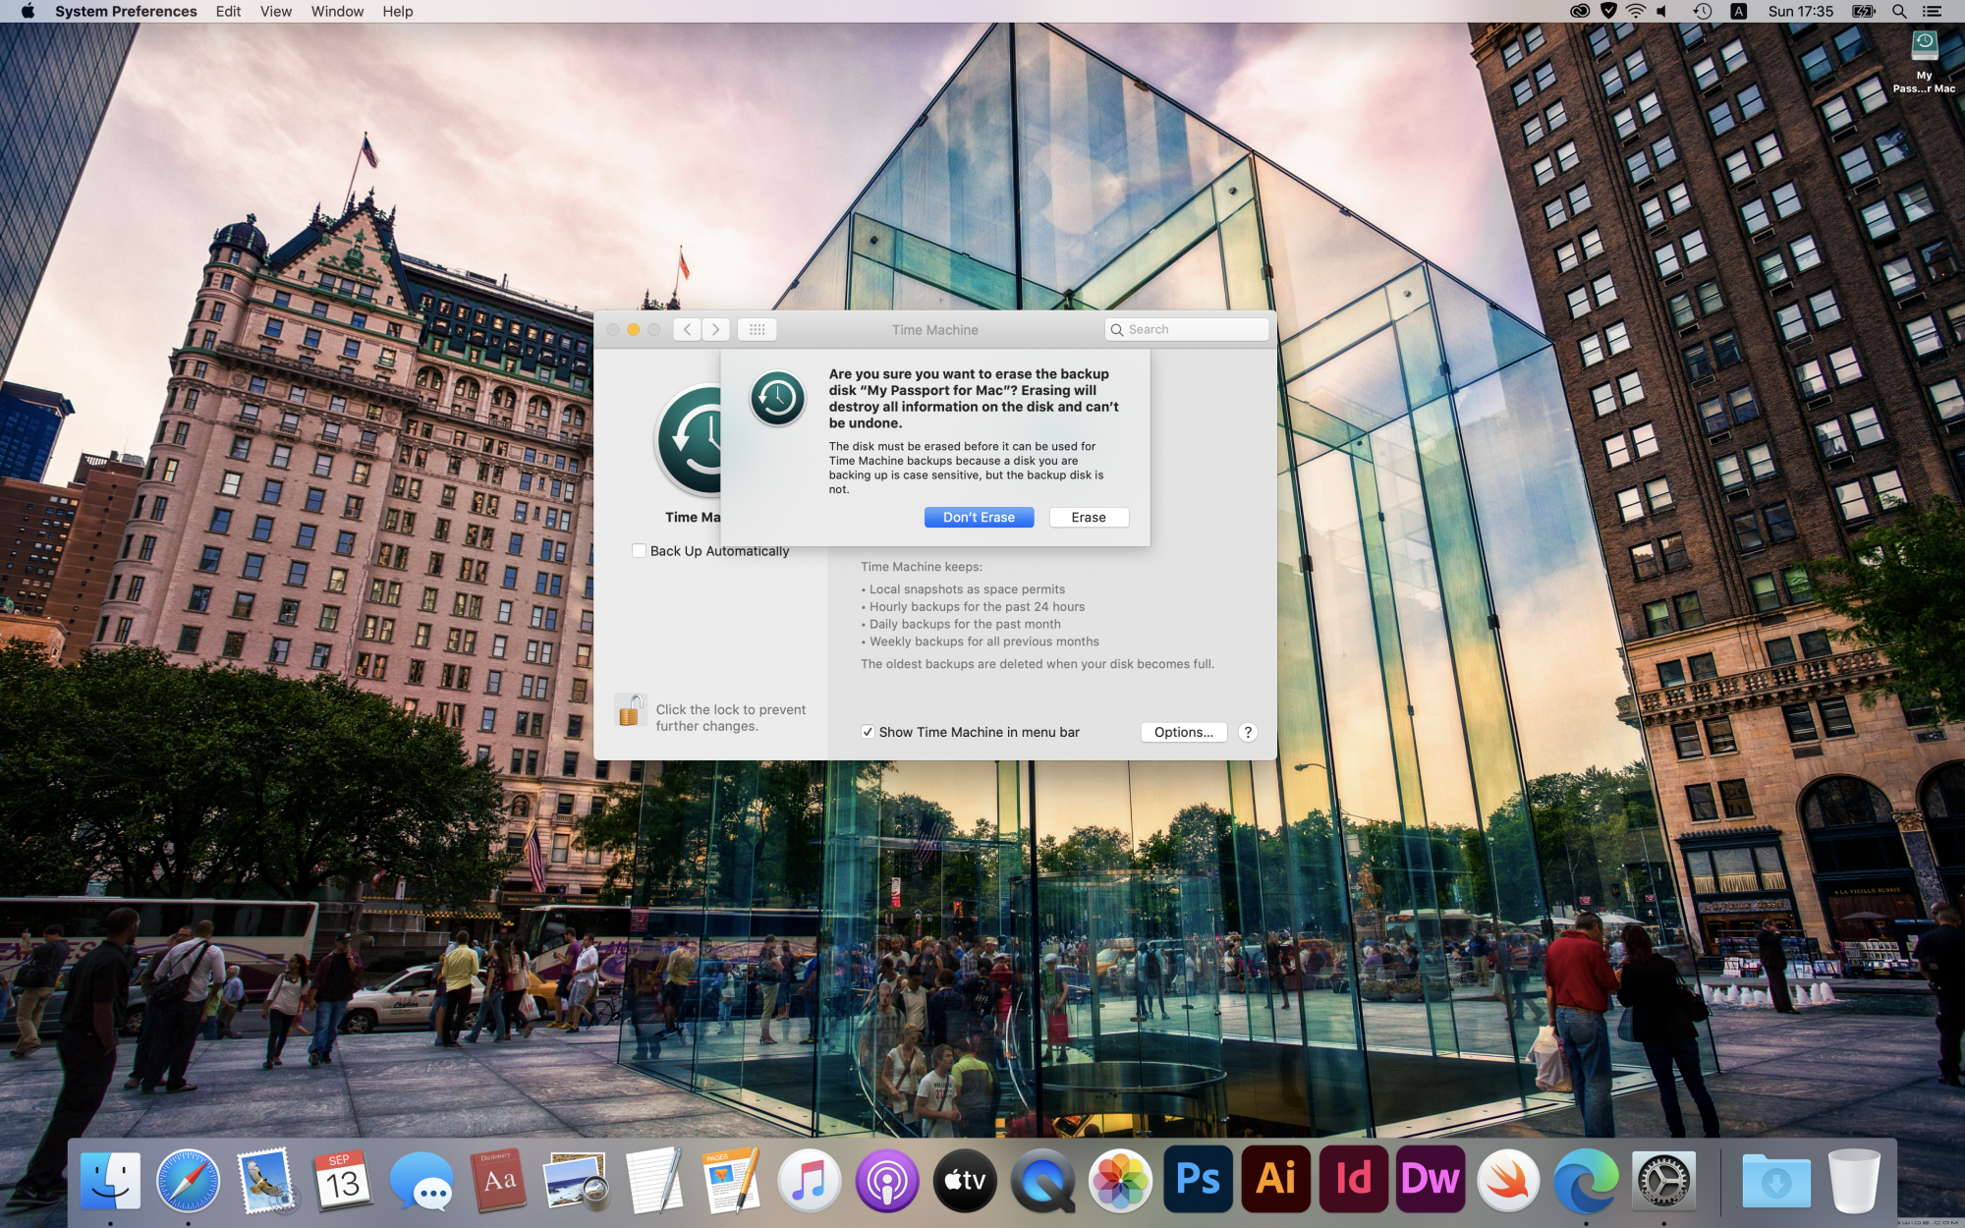
Task: Launch Swift Playgrounds from Dock
Action: (x=1508, y=1180)
